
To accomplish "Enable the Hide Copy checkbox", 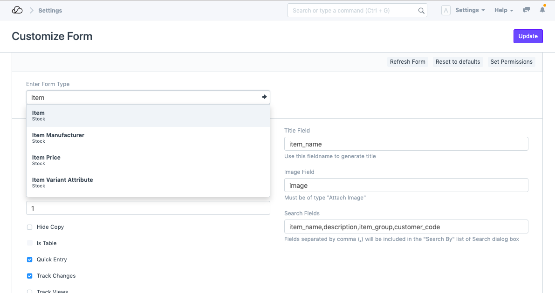I will (x=30, y=227).
